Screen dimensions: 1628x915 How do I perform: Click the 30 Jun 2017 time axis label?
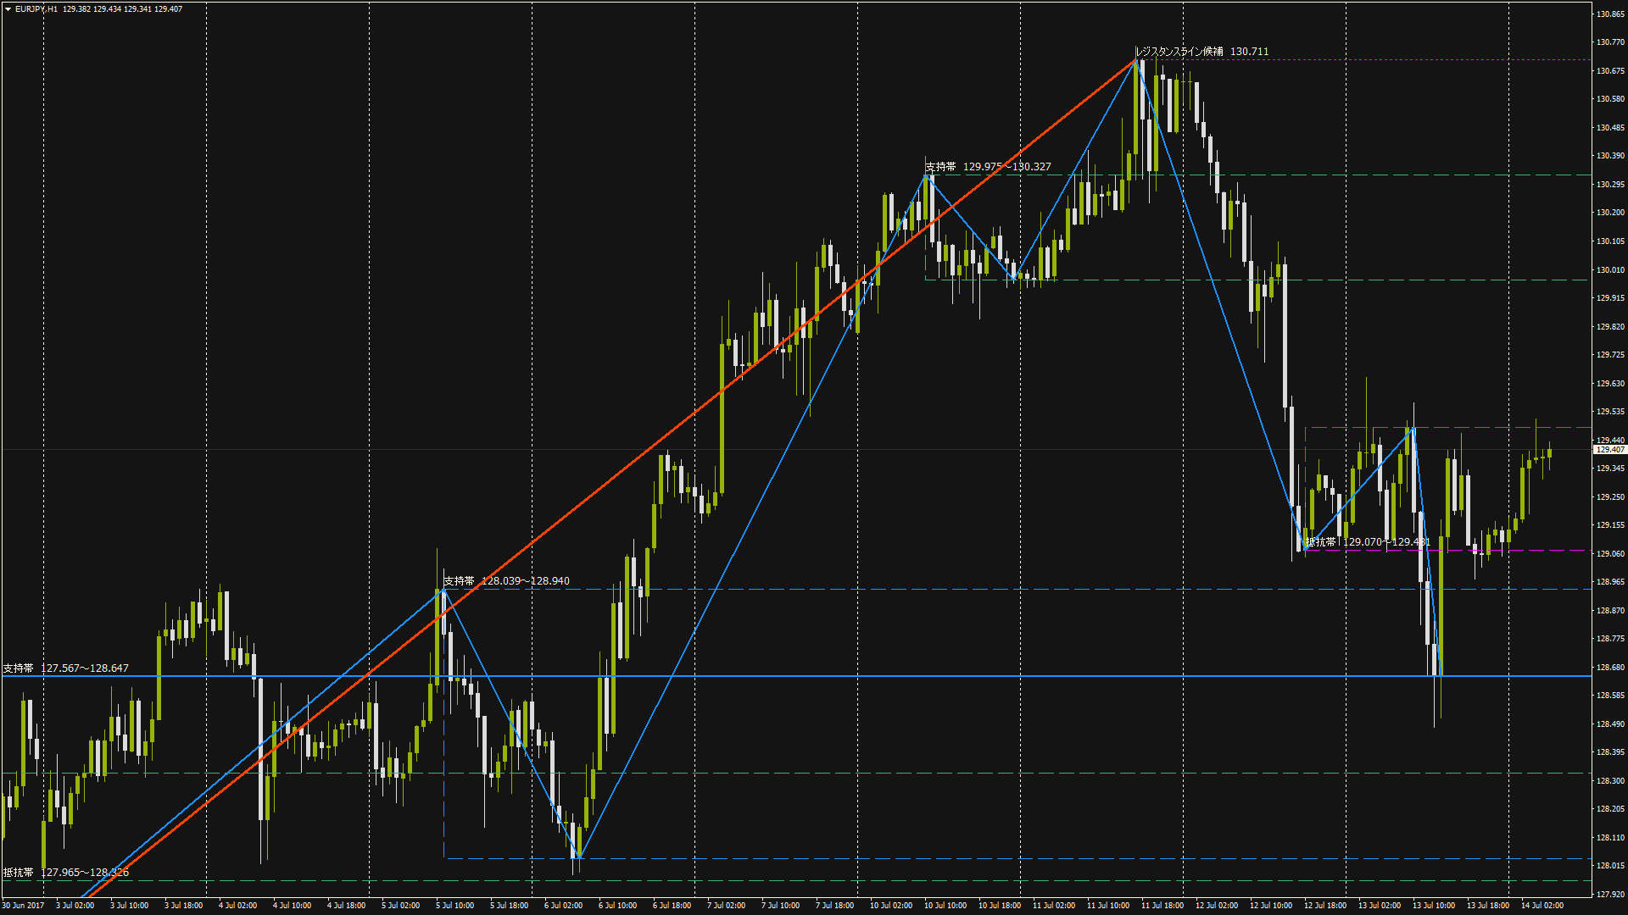(x=23, y=906)
